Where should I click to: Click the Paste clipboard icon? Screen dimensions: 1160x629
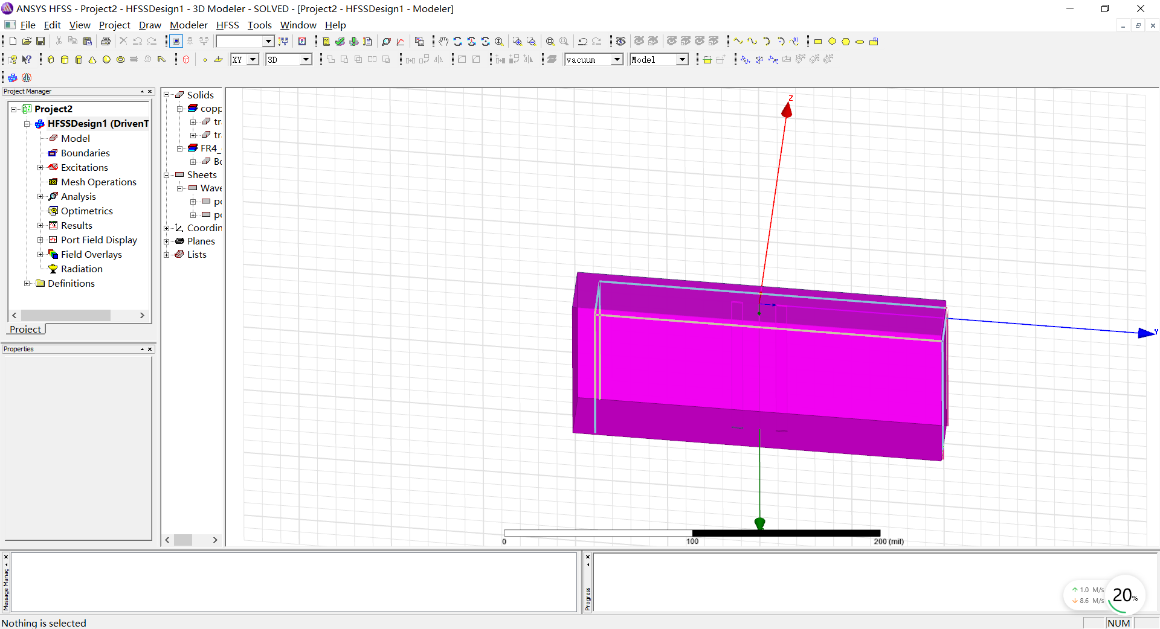(x=87, y=41)
